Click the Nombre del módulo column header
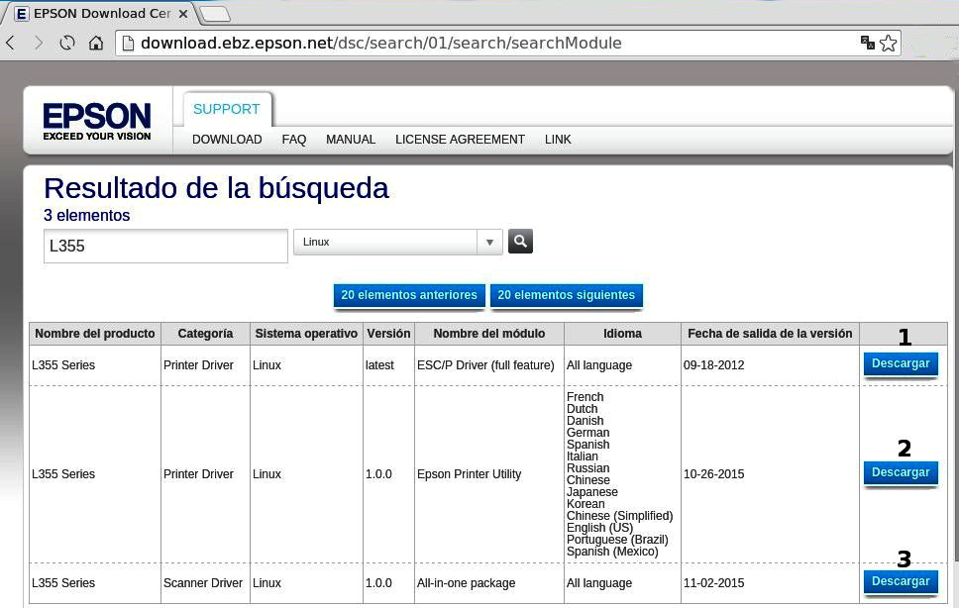This screenshot has width=959, height=608. 489,334
